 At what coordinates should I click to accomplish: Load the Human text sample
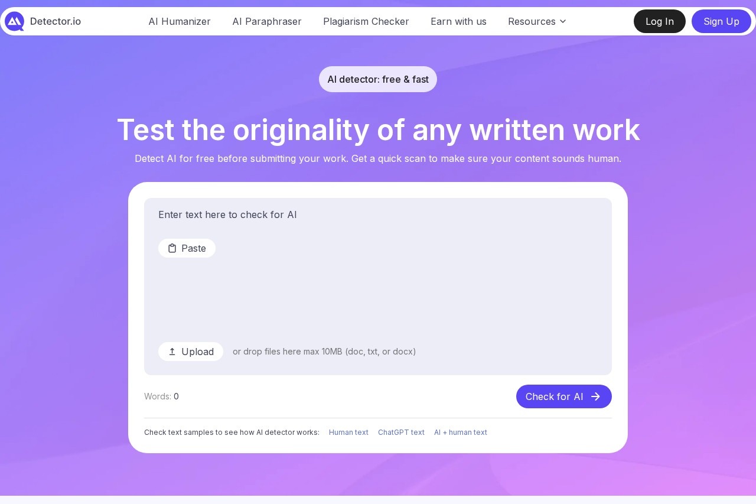[348, 432]
